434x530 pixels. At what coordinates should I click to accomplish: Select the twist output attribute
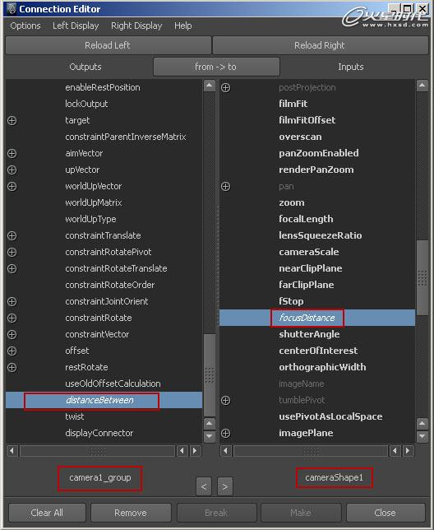click(x=74, y=416)
